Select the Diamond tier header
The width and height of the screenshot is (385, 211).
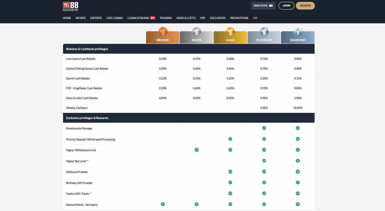(298, 37)
